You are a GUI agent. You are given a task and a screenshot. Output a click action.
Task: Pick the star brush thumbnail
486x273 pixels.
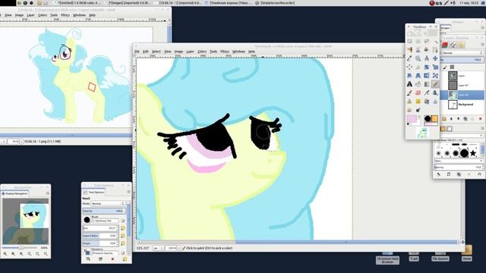tap(473, 153)
